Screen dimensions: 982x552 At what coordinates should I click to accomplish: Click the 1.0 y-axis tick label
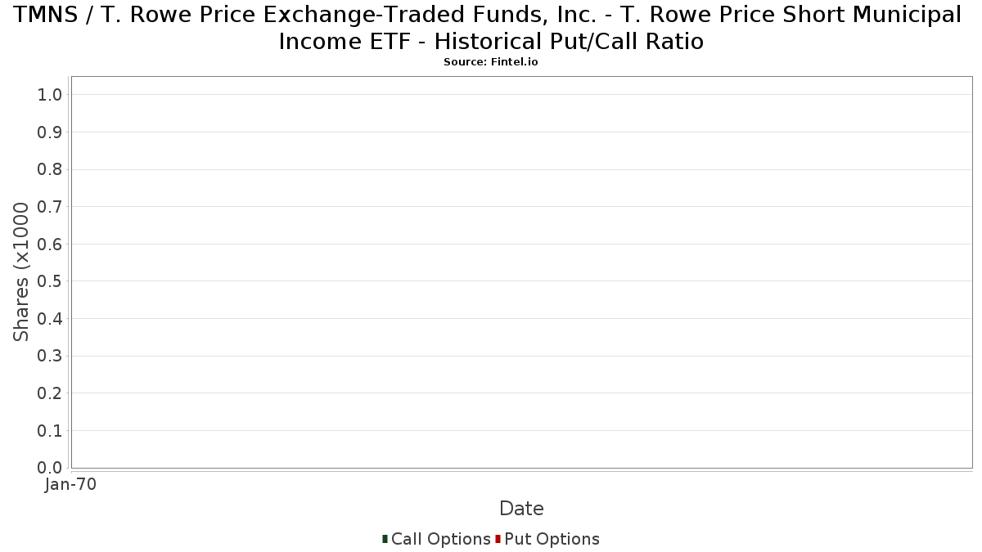point(50,95)
